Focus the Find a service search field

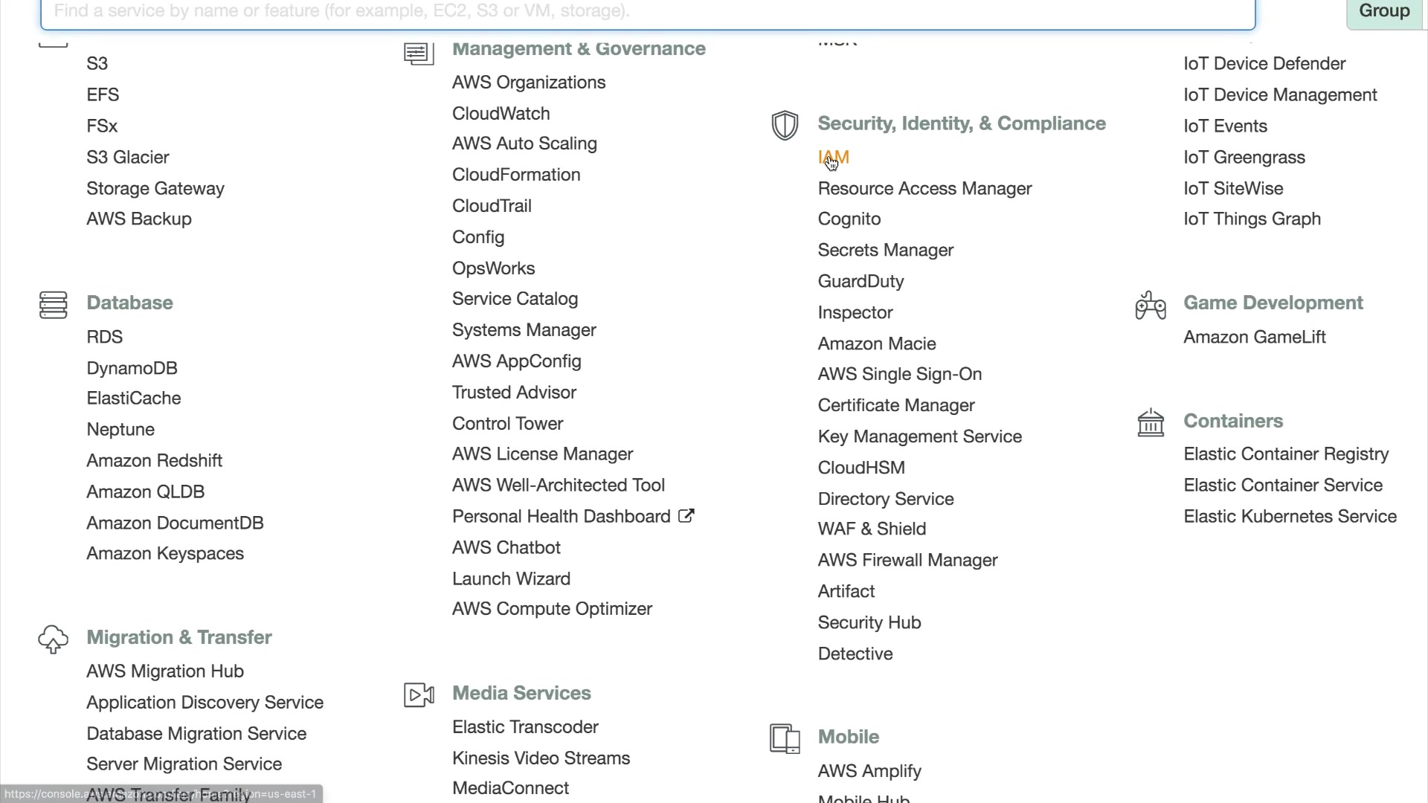[x=647, y=12]
